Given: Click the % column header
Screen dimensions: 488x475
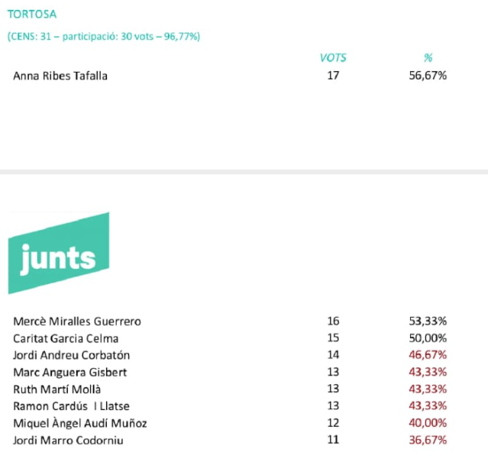Looking at the screenshot, I should 428,57.
